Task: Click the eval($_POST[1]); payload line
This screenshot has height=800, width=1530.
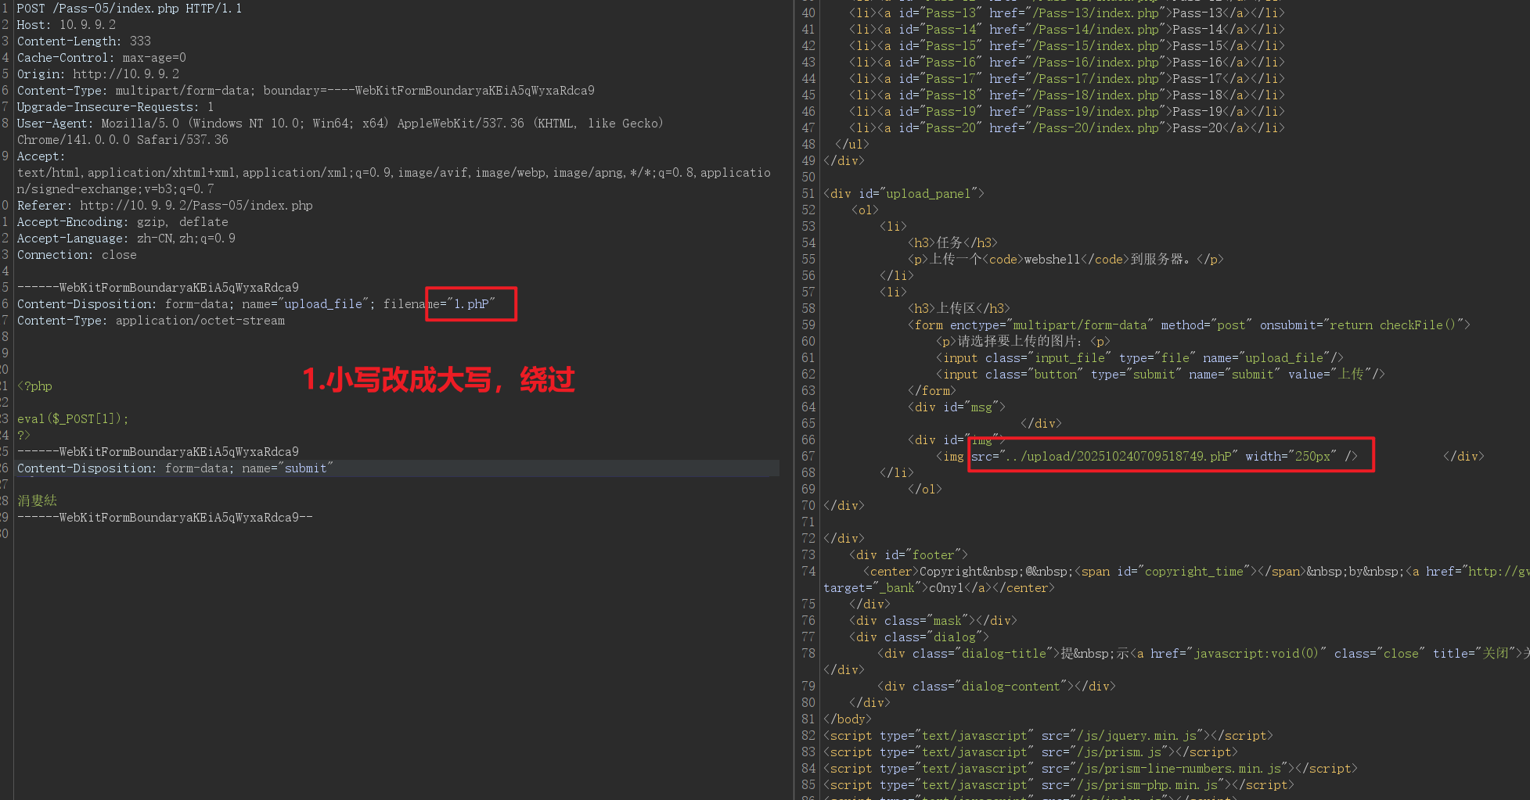Action: [73, 419]
